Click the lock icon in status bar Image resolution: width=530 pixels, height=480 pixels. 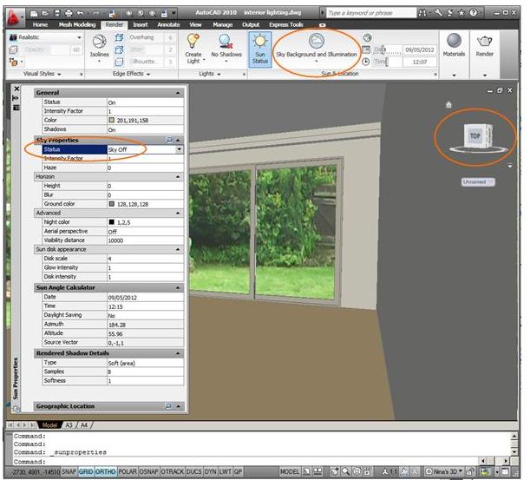point(469,471)
